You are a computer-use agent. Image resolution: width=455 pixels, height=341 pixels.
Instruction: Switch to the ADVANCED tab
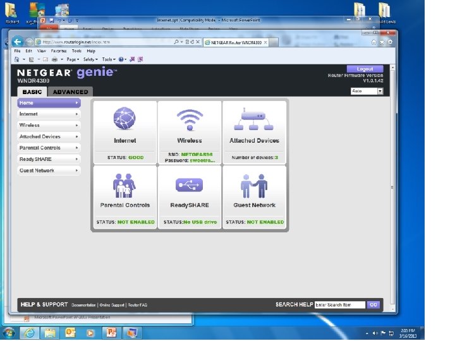coord(70,92)
